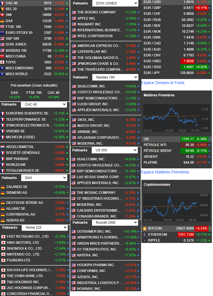Open the gold price chart under Matières Premières
The image size is (213, 296).
click(177, 118)
